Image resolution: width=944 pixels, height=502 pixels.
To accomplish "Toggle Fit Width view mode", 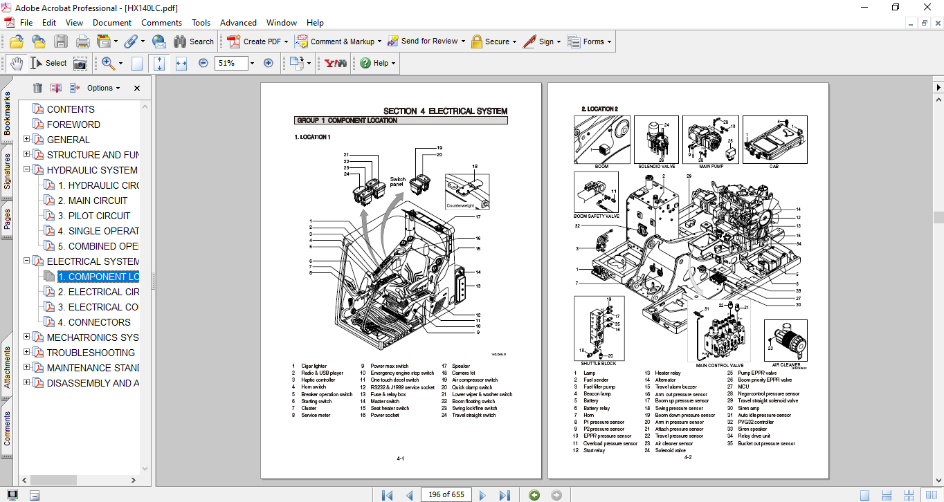I will click(181, 63).
